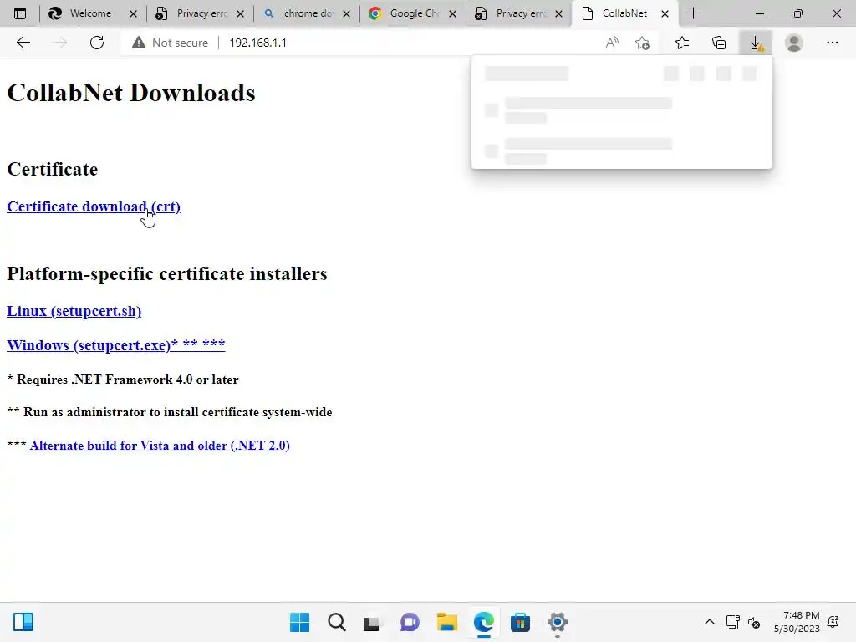Click the network status tray icon

pos(732,622)
